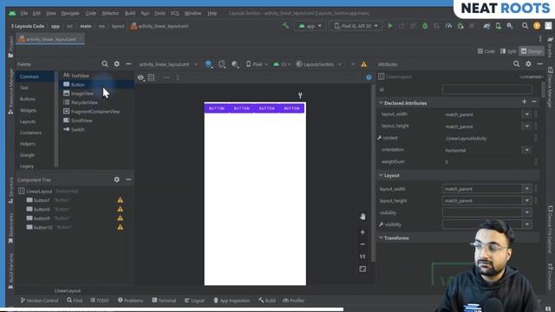This screenshot has height=312, width=555.
Task: Click the Design surface layers icon
Action: [x=208, y=64]
